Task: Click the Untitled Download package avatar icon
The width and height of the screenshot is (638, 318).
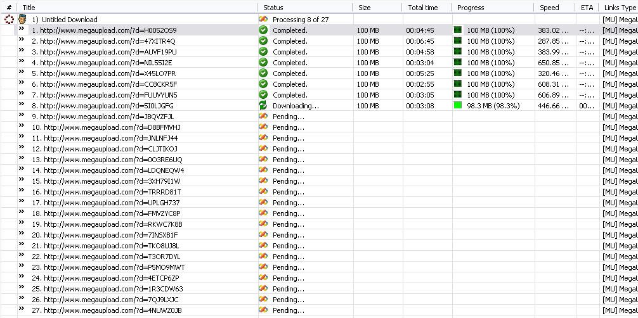Action: (x=22, y=19)
